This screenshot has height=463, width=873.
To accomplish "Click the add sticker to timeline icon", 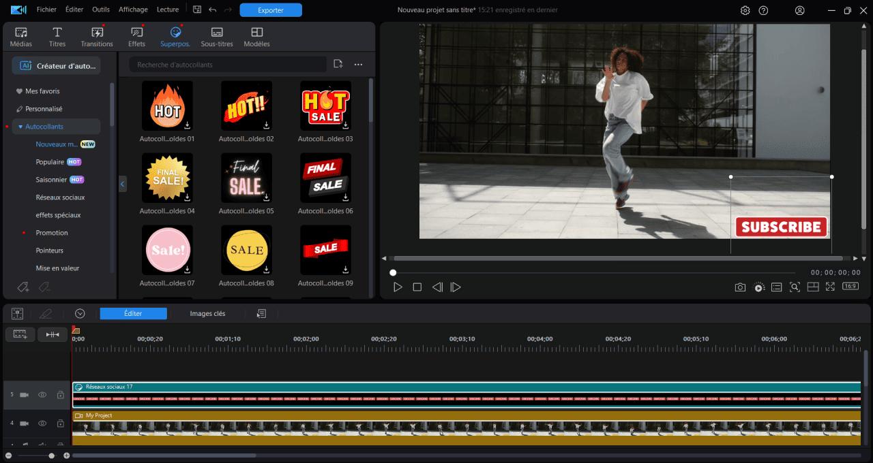I will click(337, 63).
